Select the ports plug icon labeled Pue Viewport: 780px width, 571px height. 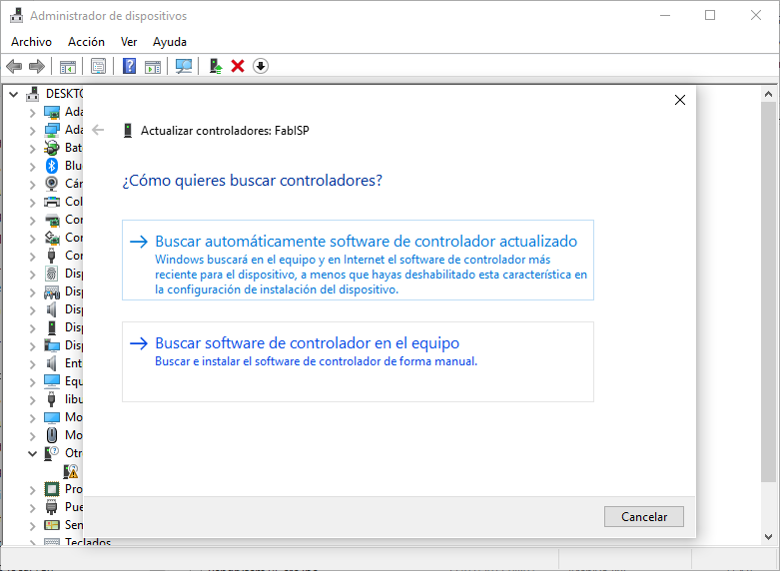pyautogui.click(x=52, y=507)
